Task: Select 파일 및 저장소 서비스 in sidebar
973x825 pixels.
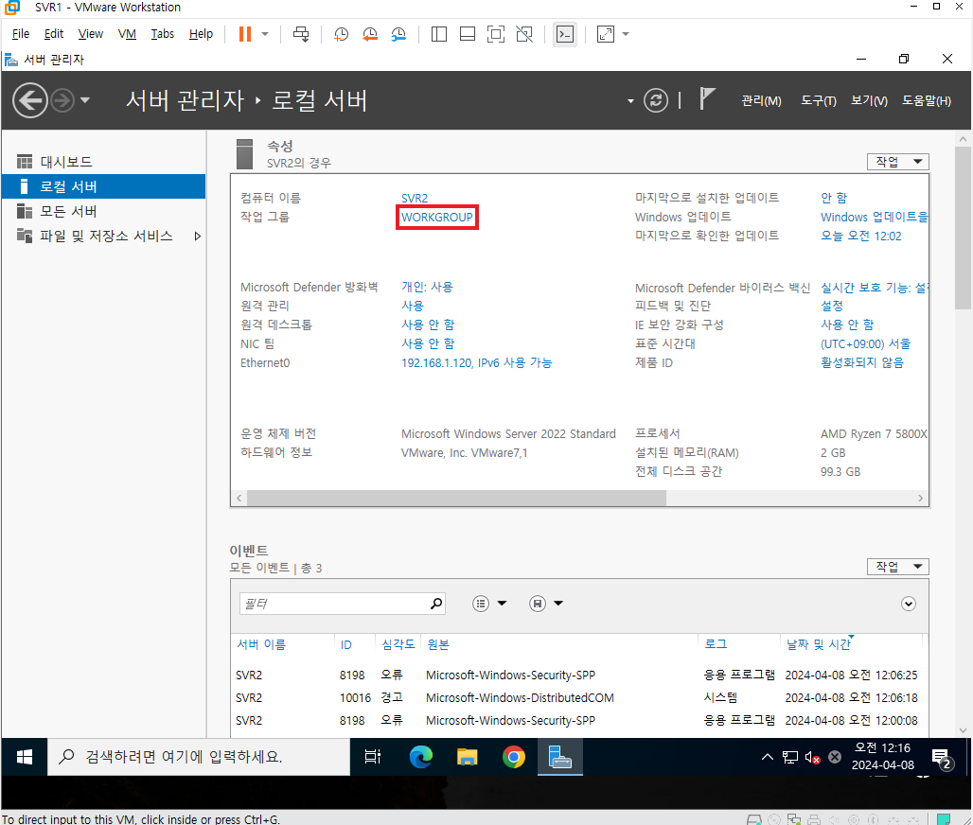Action: [103, 237]
